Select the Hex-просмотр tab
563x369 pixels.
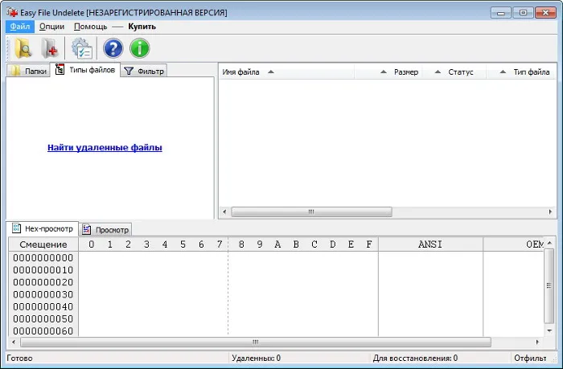(x=43, y=228)
